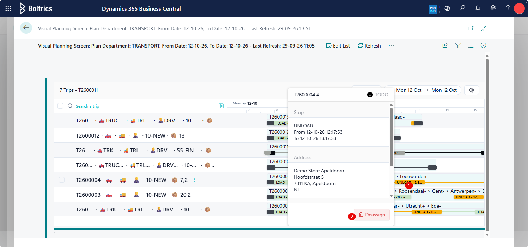This screenshot has height=247, width=528.
Task: Click the Refresh action
Action: [369, 46]
